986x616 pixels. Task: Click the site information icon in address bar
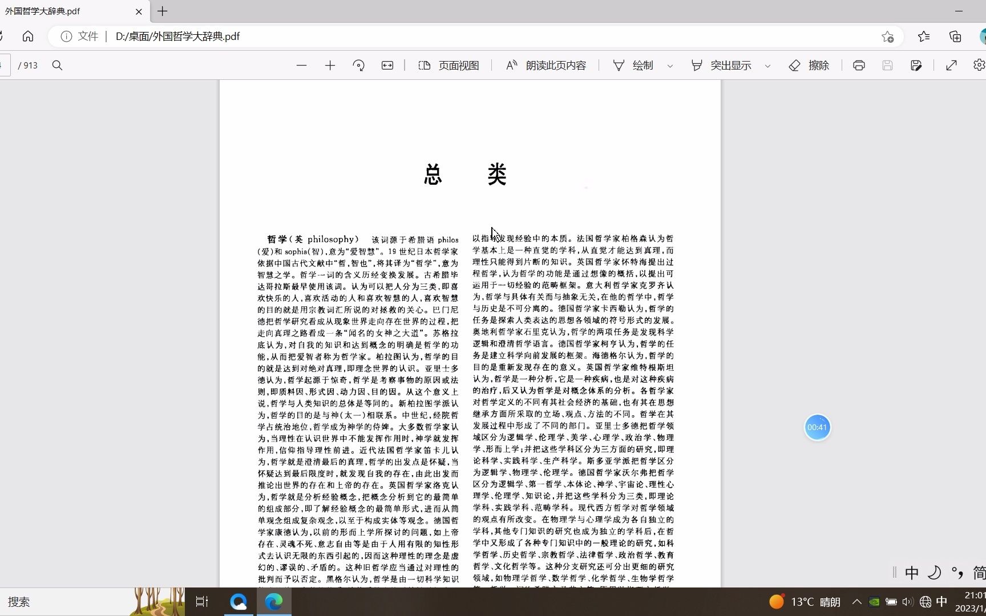coord(66,37)
